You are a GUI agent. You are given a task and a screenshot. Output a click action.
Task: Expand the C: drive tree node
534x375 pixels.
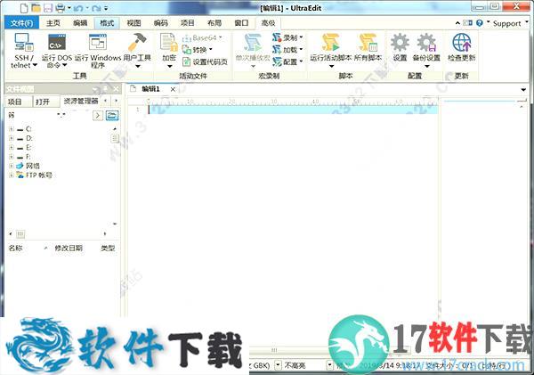pos(11,130)
